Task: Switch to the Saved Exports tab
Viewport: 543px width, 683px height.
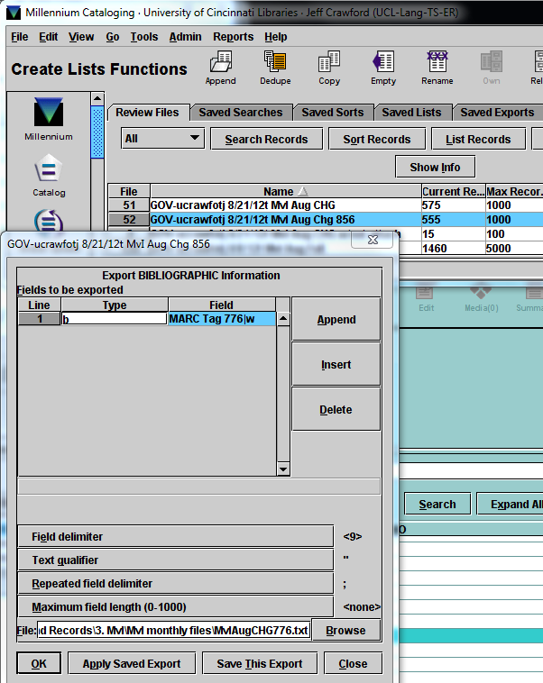Action: tap(496, 113)
